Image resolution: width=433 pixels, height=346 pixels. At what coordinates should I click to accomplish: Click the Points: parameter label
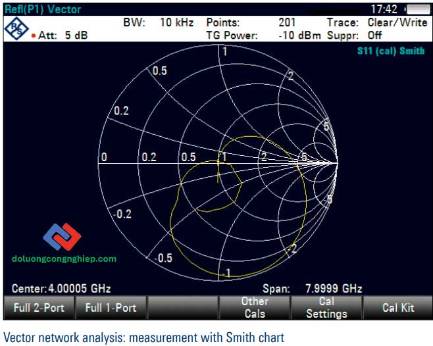pyautogui.click(x=223, y=22)
